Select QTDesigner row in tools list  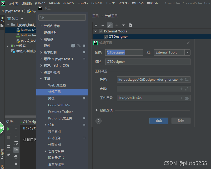[152, 37]
